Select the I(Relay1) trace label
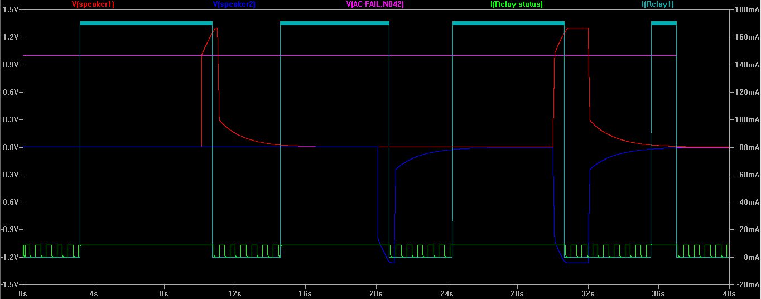Image resolution: width=761 pixels, height=299 pixels. [x=658, y=4]
